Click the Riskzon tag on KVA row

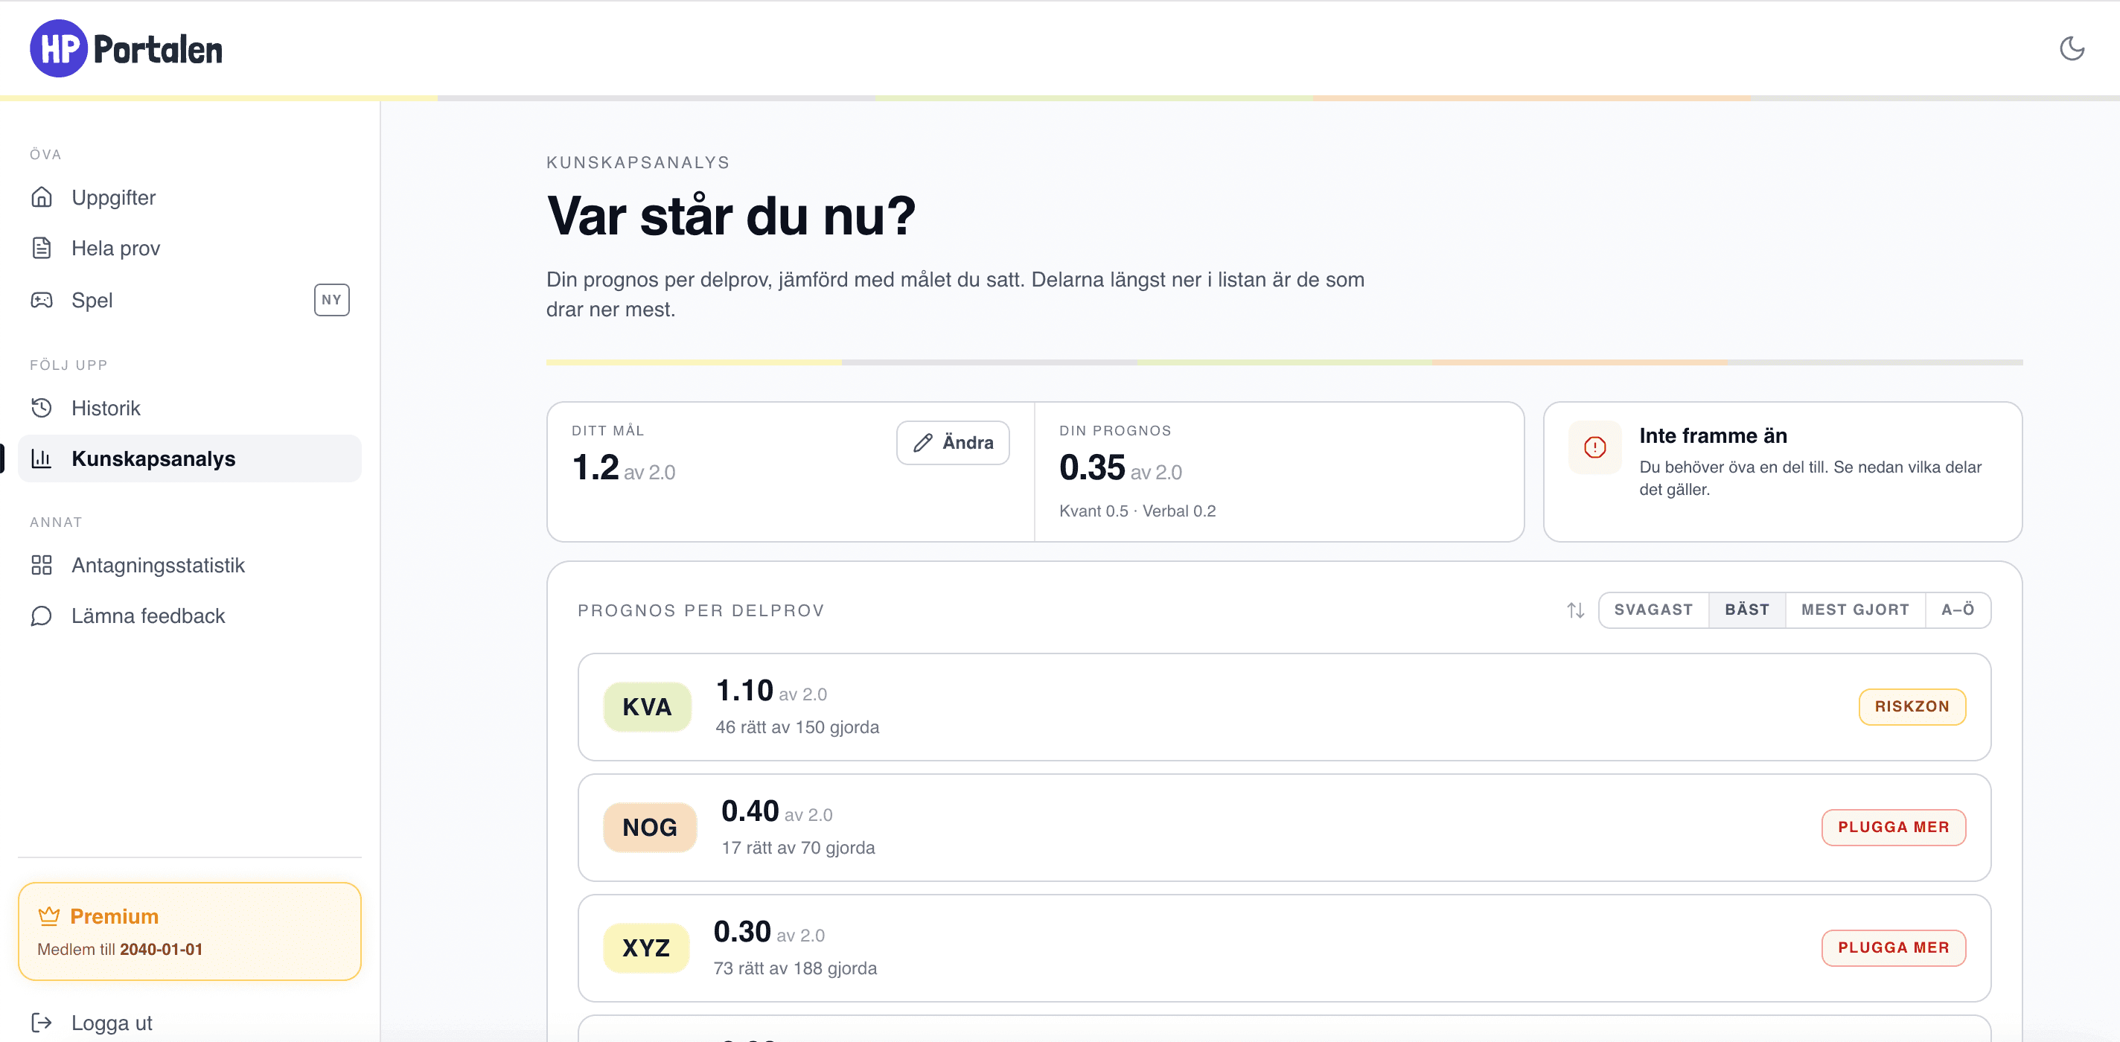click(x=1912, y=706)
